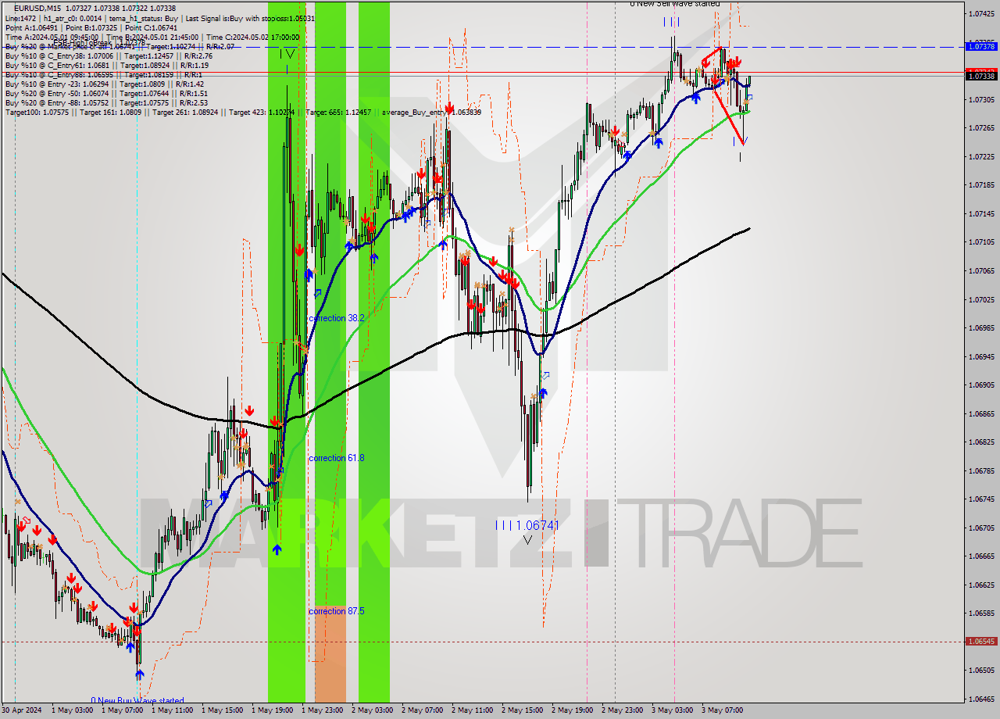
Task: Click the 1.06905 price axis label
Action: (981, 385)
